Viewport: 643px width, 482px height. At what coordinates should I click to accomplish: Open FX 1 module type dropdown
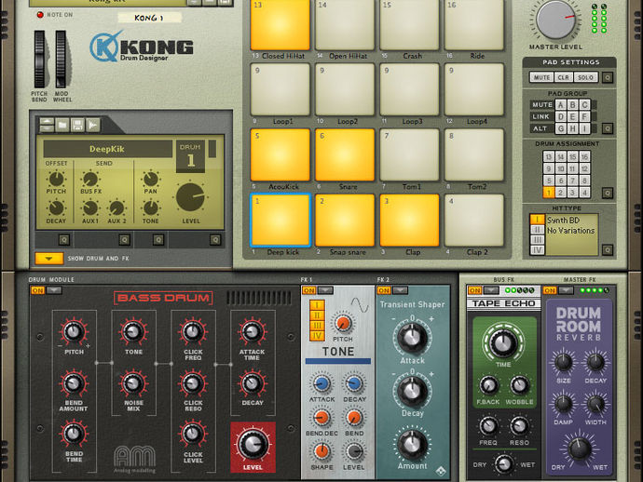(x=325, y=290)
